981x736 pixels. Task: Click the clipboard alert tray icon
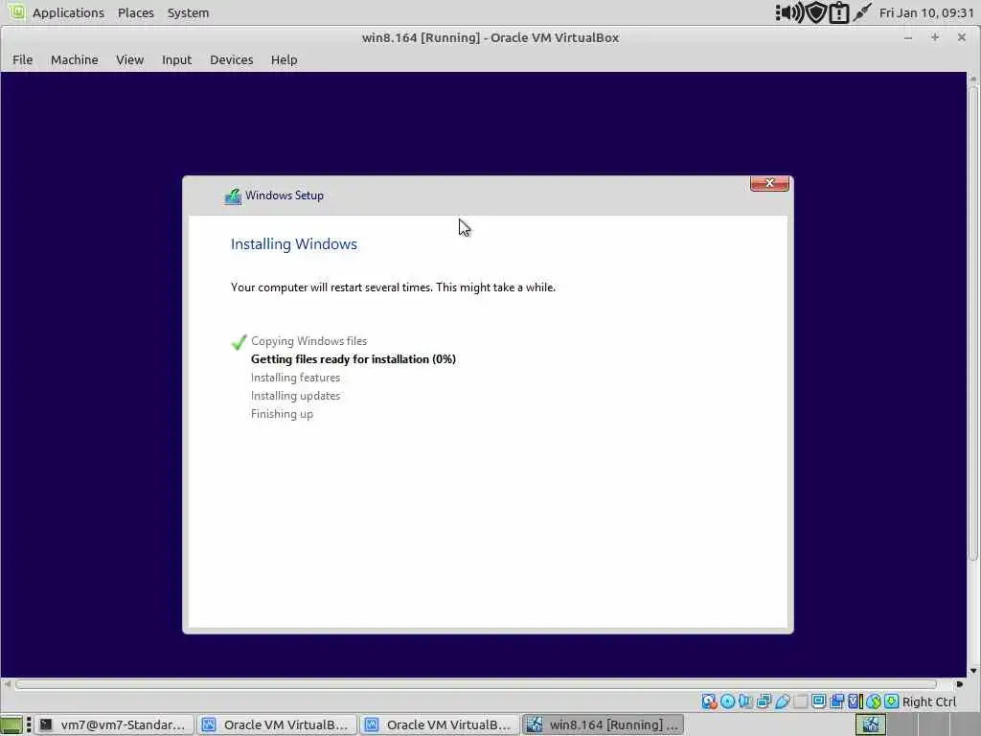pos(838,12)
